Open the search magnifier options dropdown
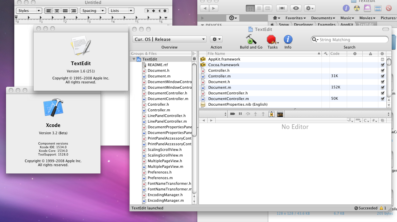397x222 pixels. (315, 40)
